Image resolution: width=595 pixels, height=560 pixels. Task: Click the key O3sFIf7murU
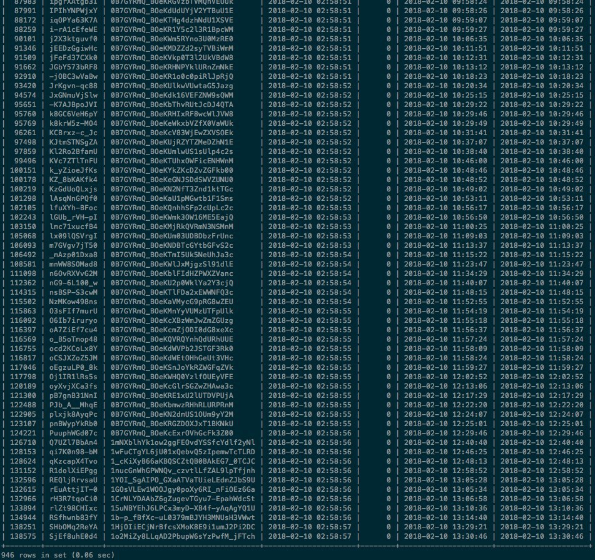[73, 311]
